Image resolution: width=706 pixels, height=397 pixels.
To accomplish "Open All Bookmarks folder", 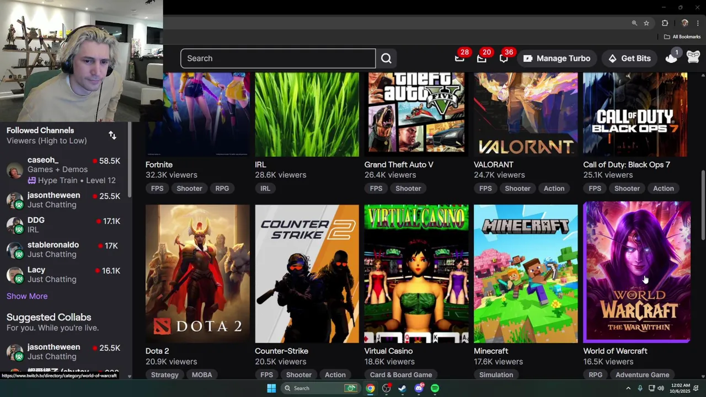I will tap(682, 37).
